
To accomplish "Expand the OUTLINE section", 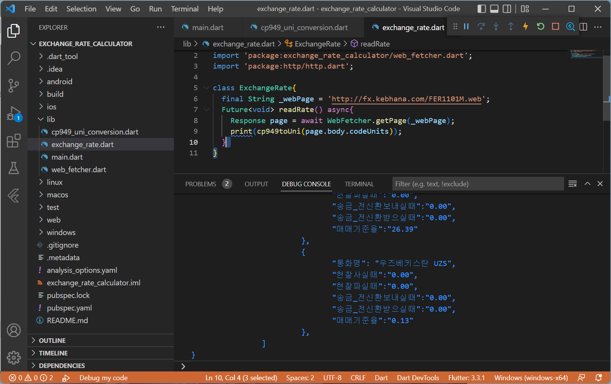I will click(x=101, y=341).
